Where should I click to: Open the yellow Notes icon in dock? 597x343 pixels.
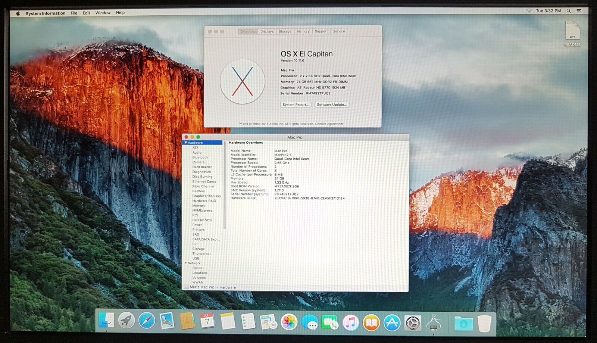tap(228, 321)
